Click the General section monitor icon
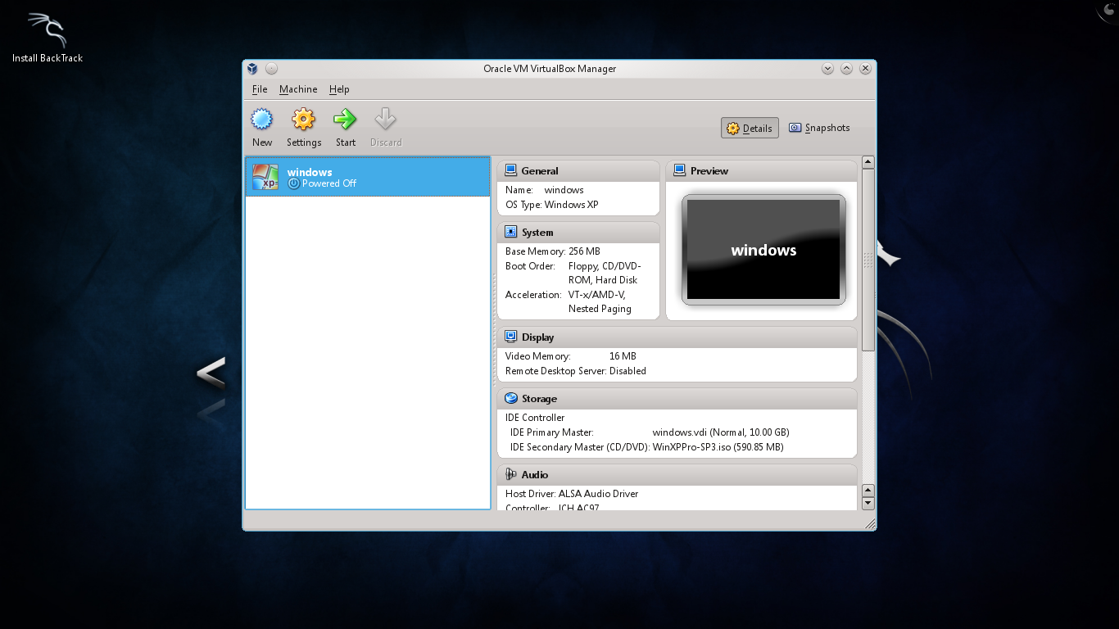The width and height of the screenshot is (1119, 629). (x=510, y=170)
